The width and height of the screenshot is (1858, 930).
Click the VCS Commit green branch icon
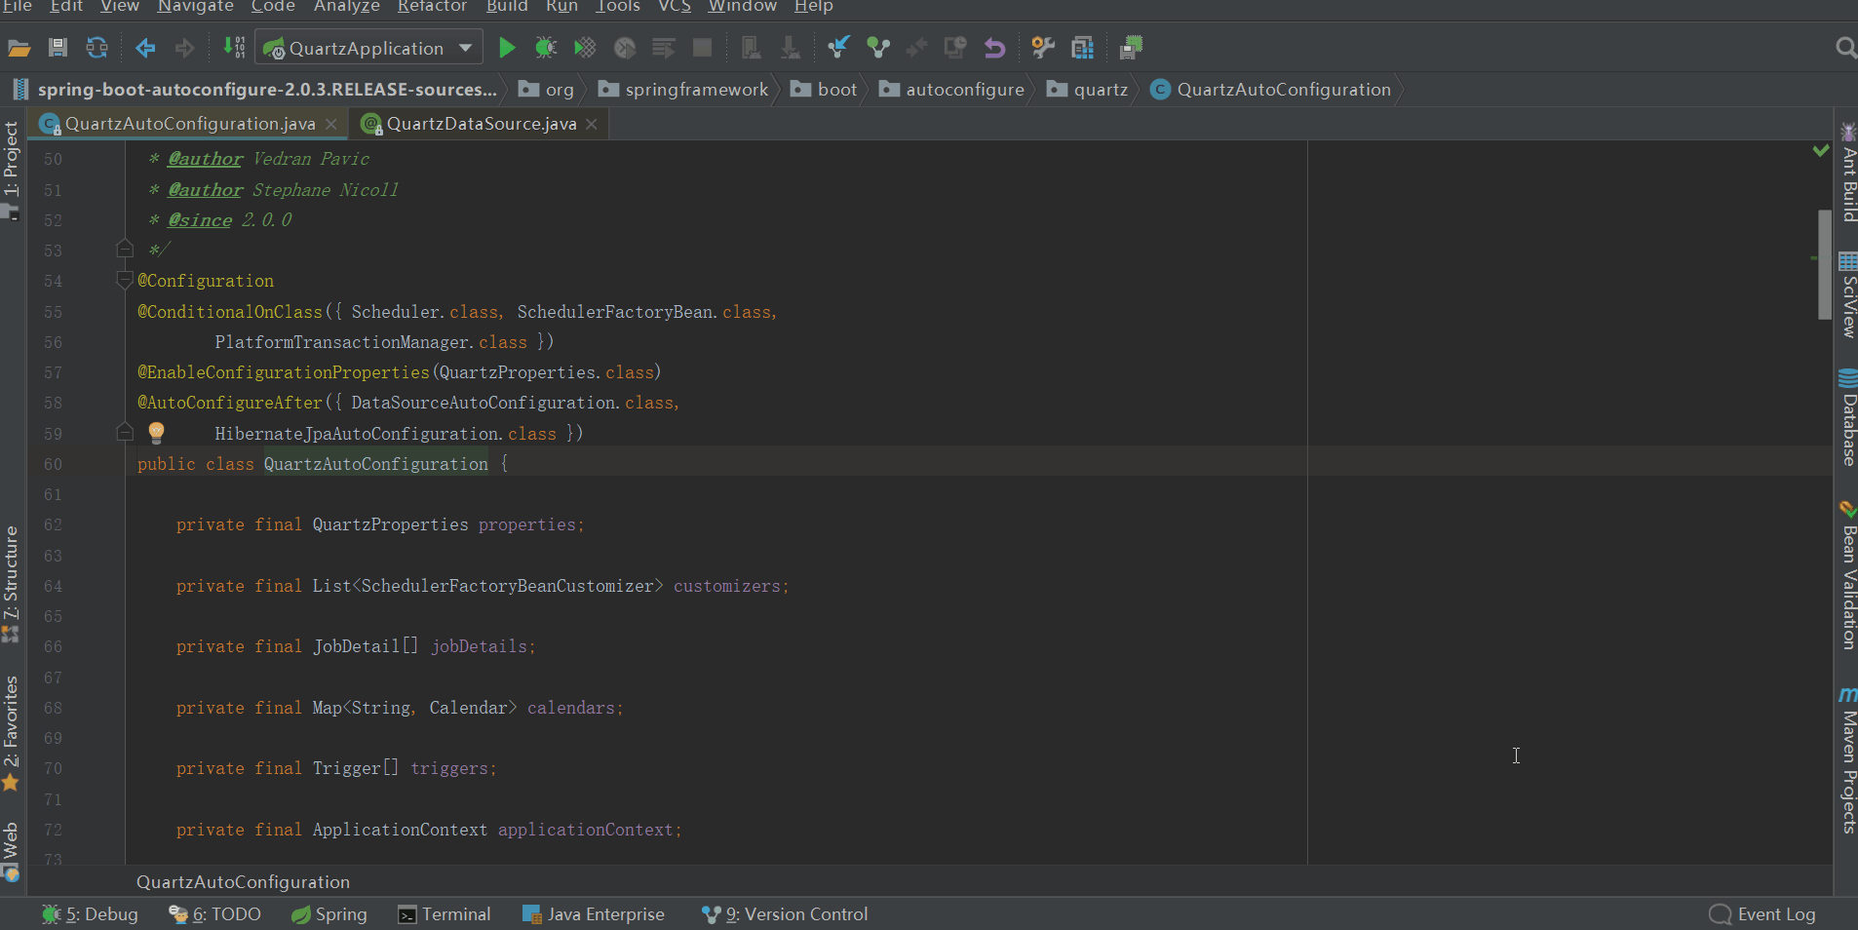tap(878, 48)
